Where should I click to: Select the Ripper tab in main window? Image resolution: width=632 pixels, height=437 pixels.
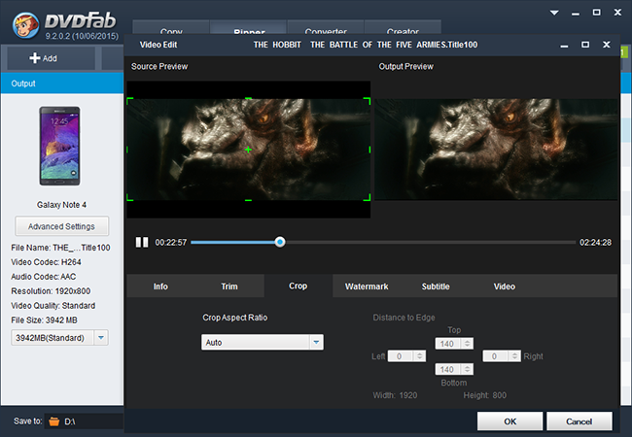[x=249, y=29]
